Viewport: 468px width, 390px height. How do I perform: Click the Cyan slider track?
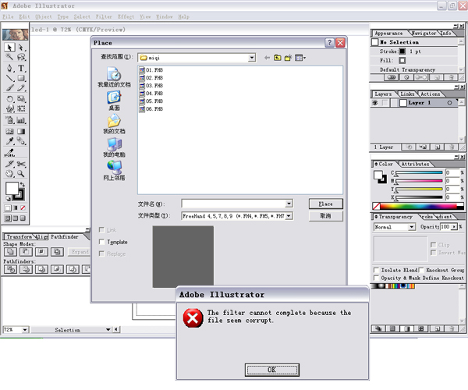pos(418,172)
